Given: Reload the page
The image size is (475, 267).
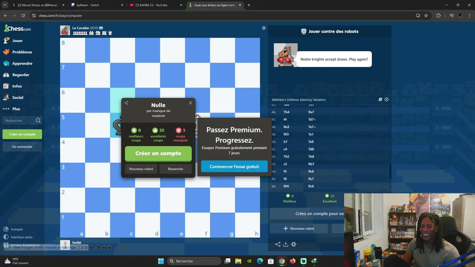Looking at the screenshot, I should click(x=23, y=16).
